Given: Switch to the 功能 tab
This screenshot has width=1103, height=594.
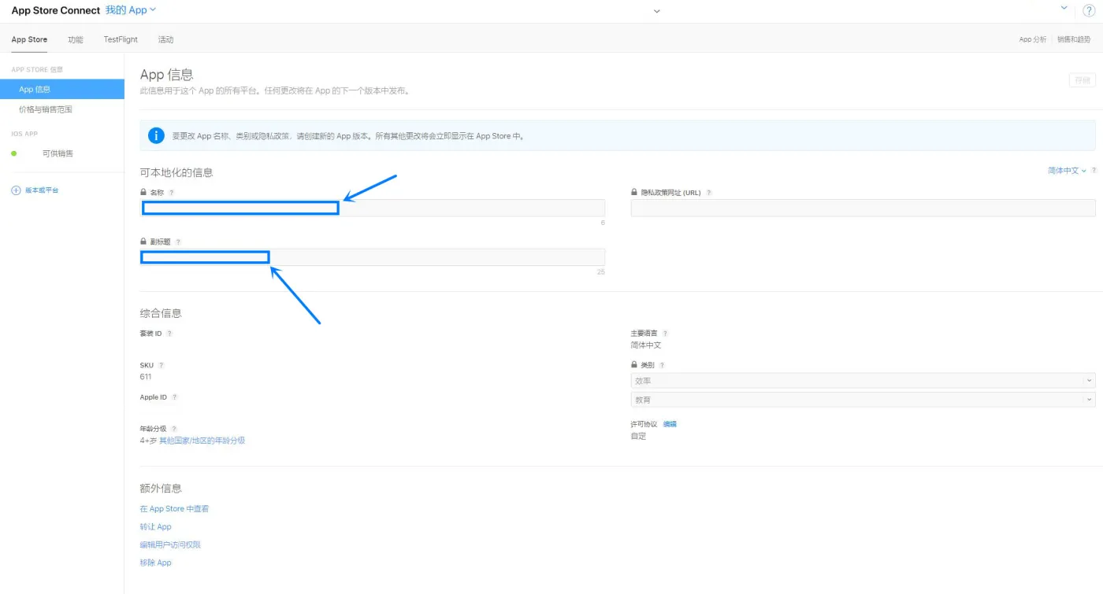Looking at the screenshot, I should (75, 39).
